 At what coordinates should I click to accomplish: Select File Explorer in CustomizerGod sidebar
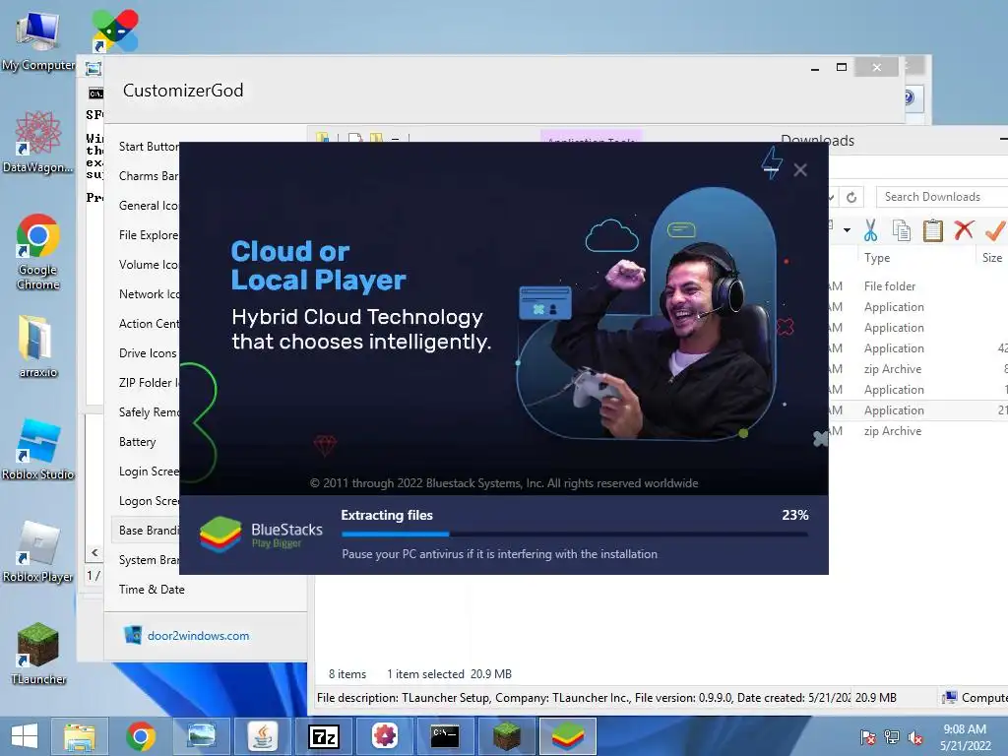tap(149, 235)
